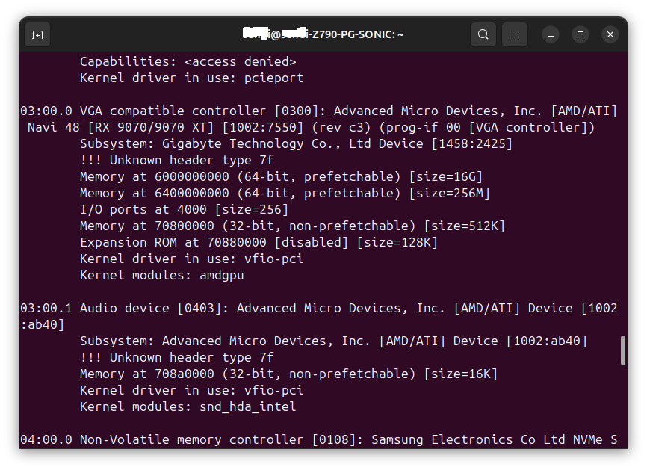The height and width of the screenshot is (470, 647).
Task: Click the '03:00.1 Audio device [0403]' line
Action: 318,309
